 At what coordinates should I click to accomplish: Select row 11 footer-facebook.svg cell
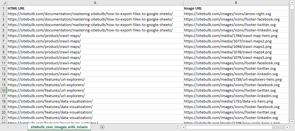pyautogui.click(x=236, y=63)
